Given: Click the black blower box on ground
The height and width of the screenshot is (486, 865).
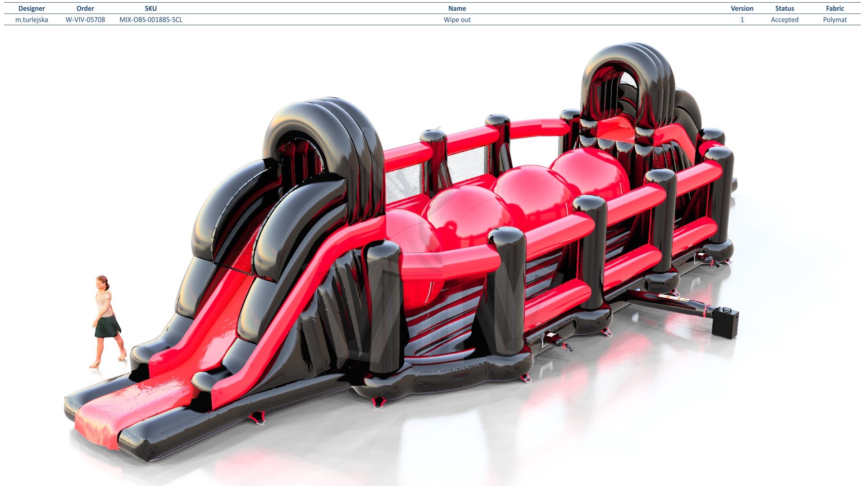Looking at the screenshot, I should pos(725,322).
